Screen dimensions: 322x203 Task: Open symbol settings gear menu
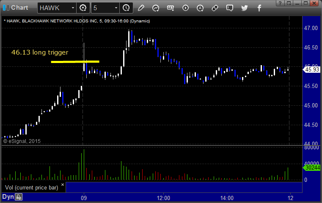tap(83, 8)
